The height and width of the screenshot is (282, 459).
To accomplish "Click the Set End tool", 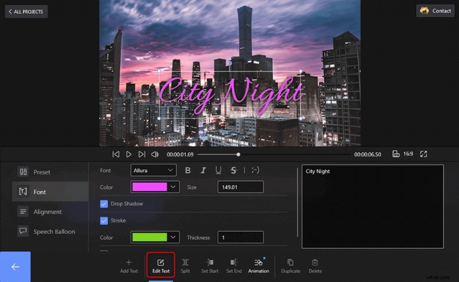I will (x=234, y=266).
